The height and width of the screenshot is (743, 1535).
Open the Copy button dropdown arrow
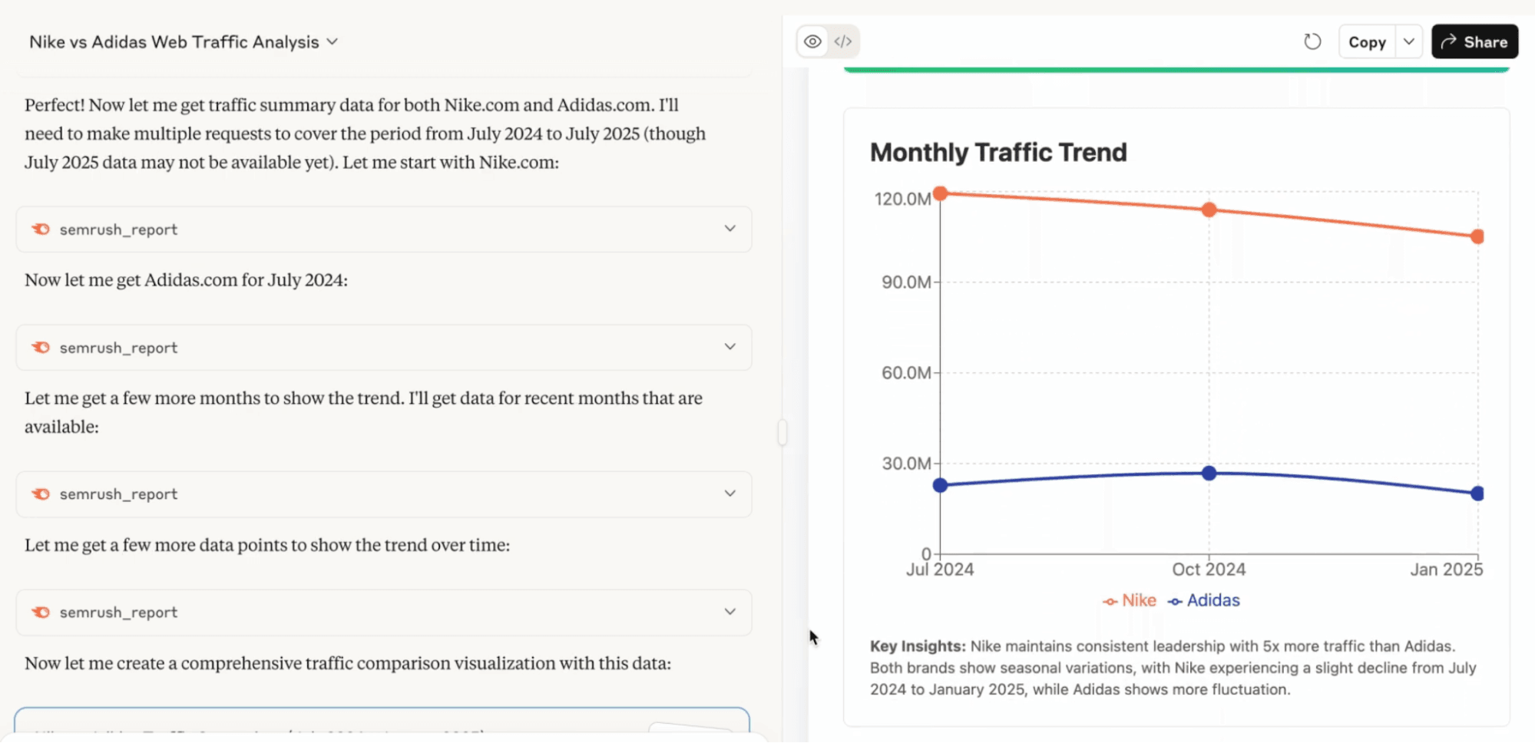pos(1410,41)
